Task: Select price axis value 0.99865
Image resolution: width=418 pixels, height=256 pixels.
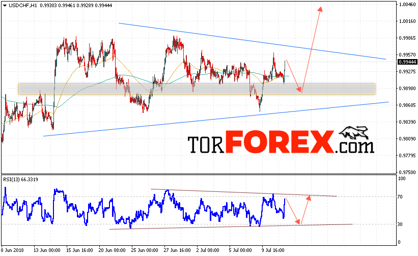Action: 407,38
